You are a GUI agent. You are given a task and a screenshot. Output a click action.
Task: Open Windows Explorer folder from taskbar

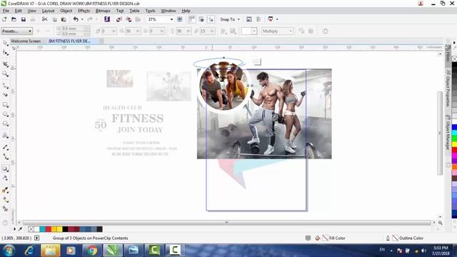click(51, 251)
